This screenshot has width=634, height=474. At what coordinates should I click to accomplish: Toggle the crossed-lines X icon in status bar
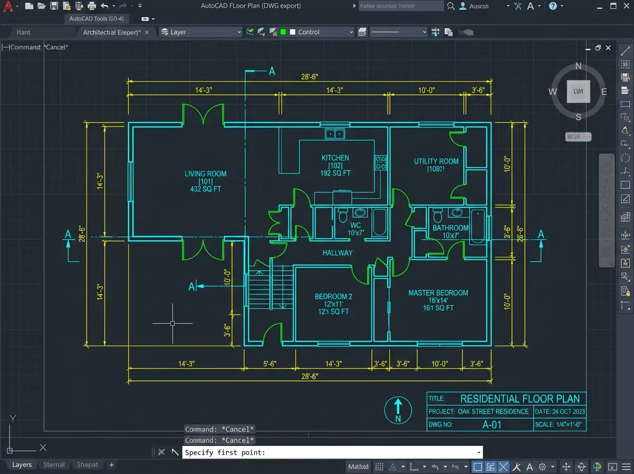click(503, 467)
